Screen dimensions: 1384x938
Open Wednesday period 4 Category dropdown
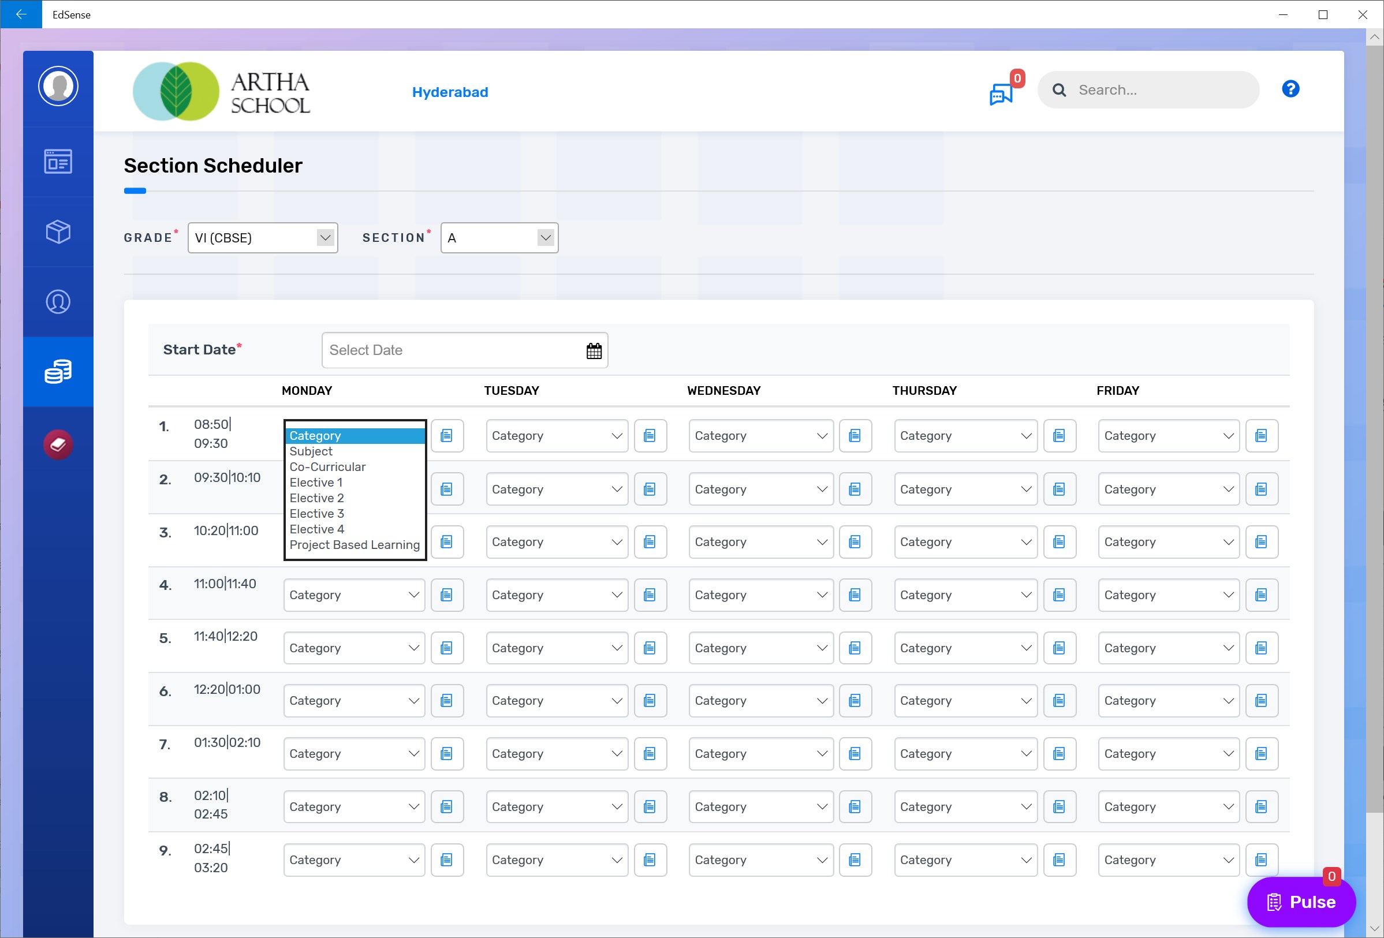pyautogui.click(x=760, y=595)
